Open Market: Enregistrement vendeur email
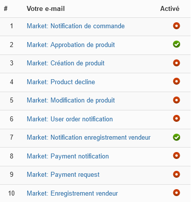Viewport: 191px width, 205px height. (72, 194)
